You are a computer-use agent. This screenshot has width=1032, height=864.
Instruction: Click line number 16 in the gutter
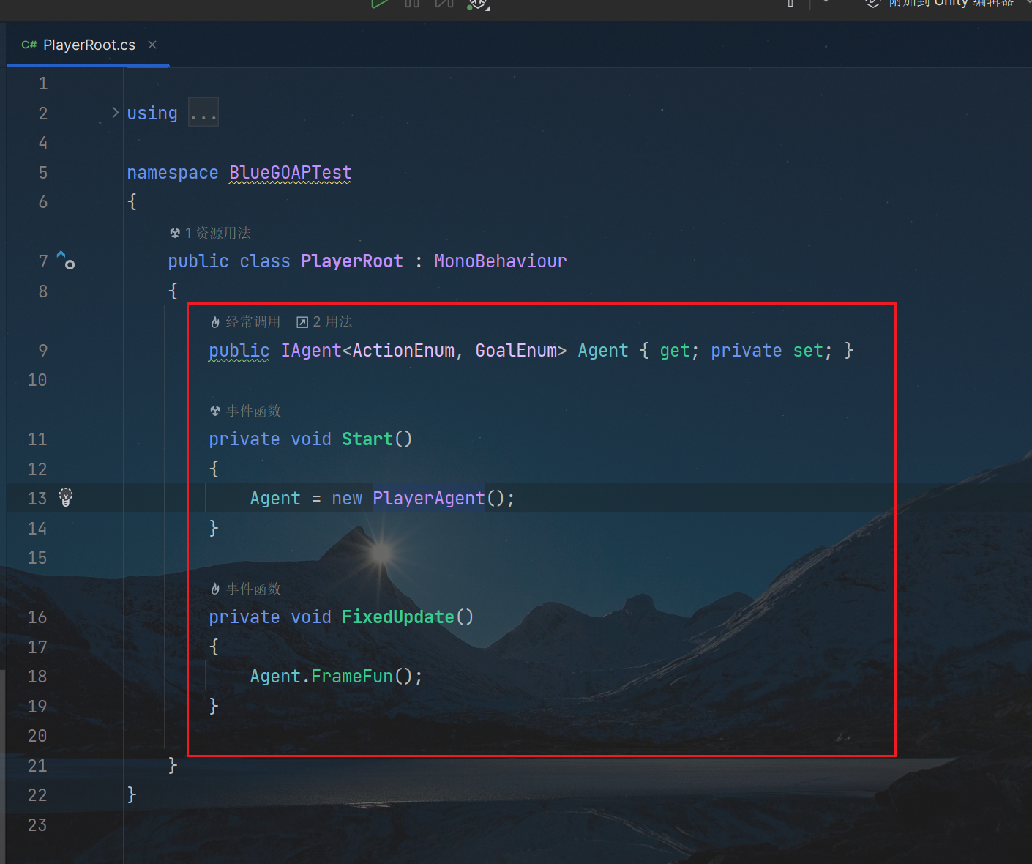pos(37,617)
